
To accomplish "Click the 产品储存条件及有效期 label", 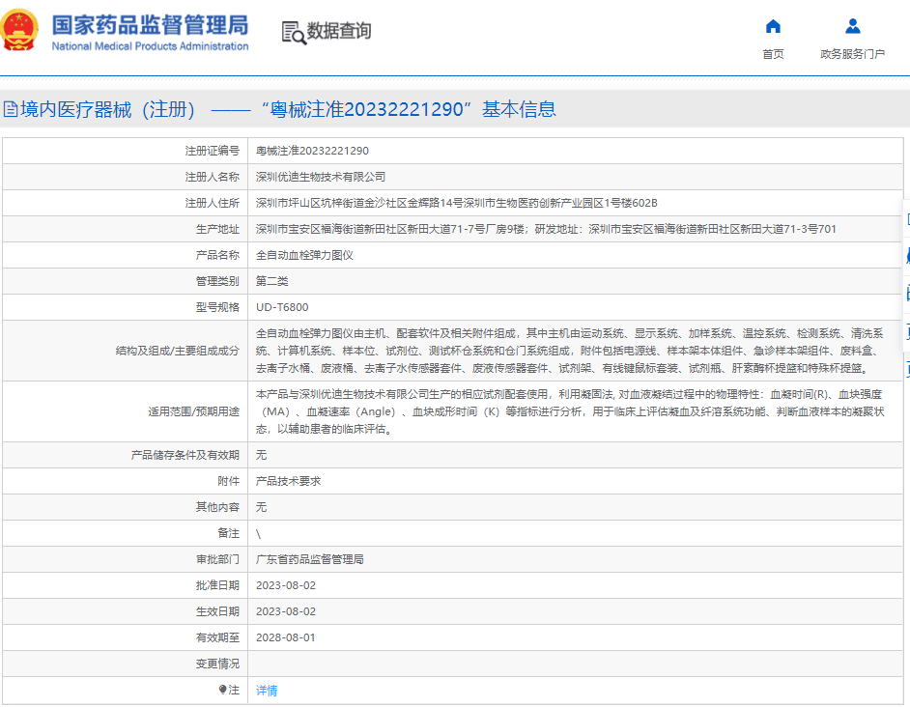I will (x=185, y=455).
